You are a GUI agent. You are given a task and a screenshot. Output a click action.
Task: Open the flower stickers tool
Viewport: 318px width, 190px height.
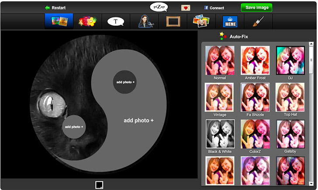pyautogui.click(x=87, y=21)
